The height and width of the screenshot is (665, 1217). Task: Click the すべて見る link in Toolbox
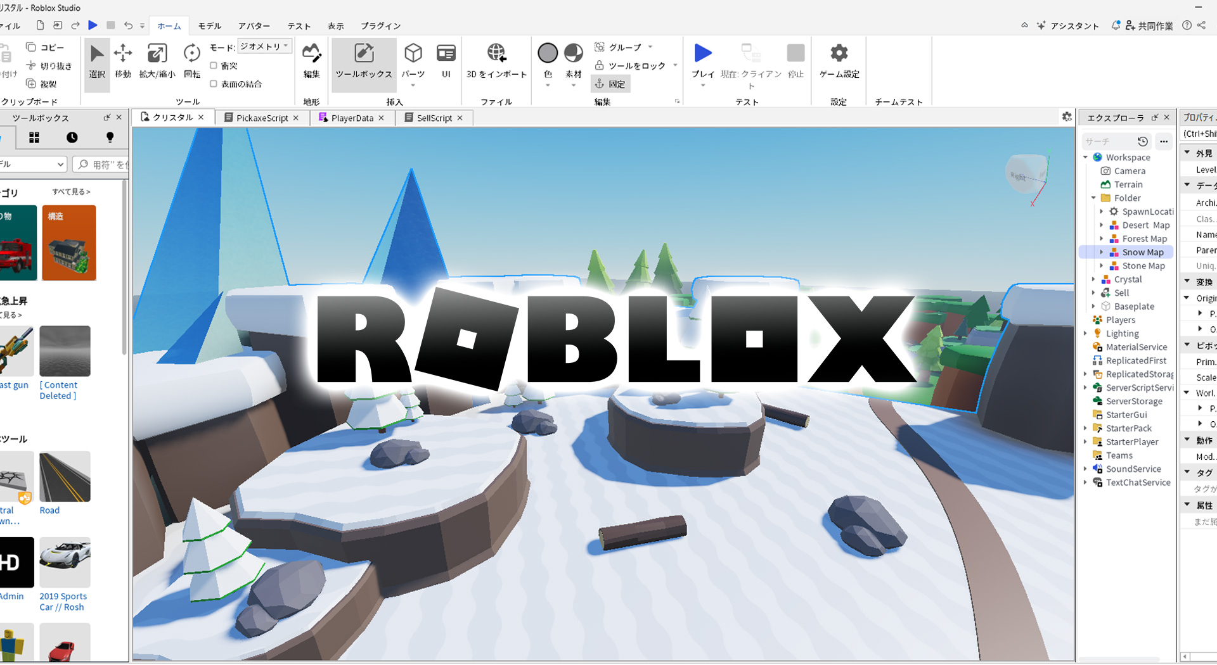click(x=71, y=192)
